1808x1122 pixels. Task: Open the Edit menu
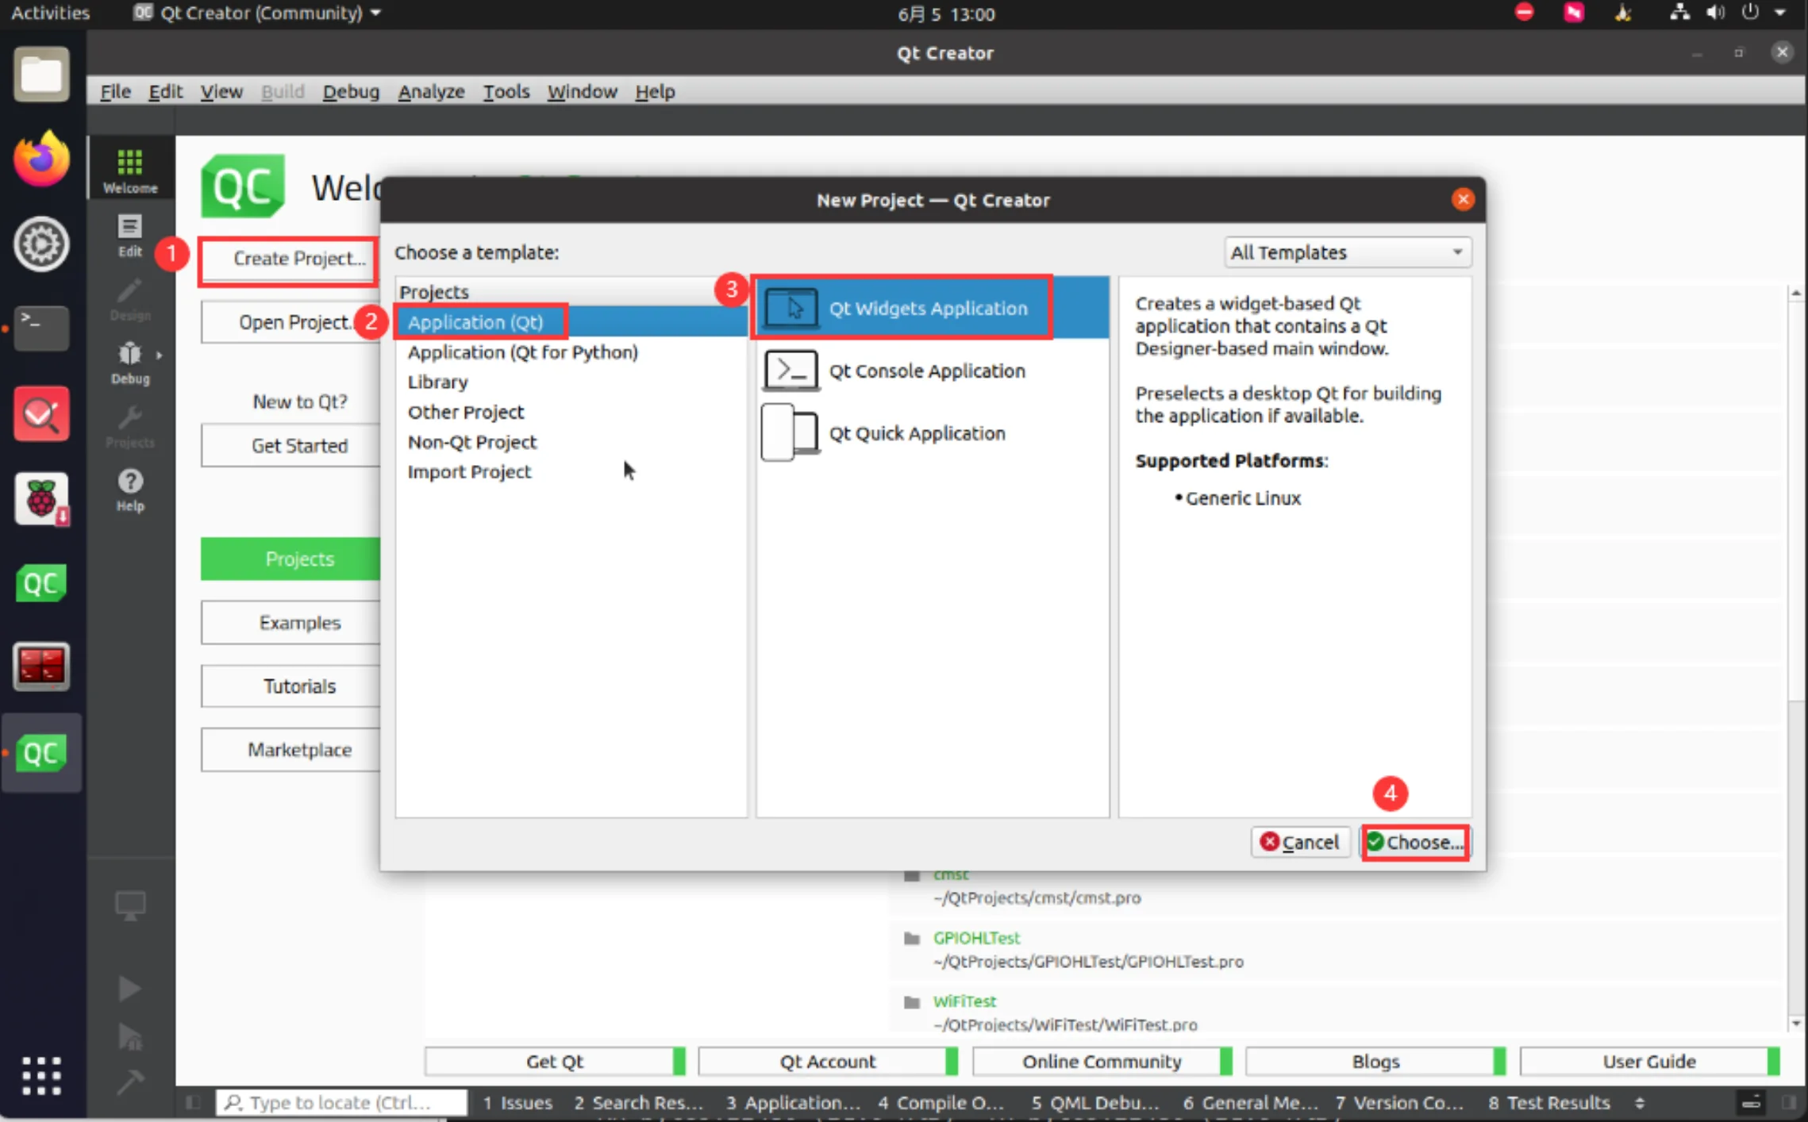pos(165,91)
